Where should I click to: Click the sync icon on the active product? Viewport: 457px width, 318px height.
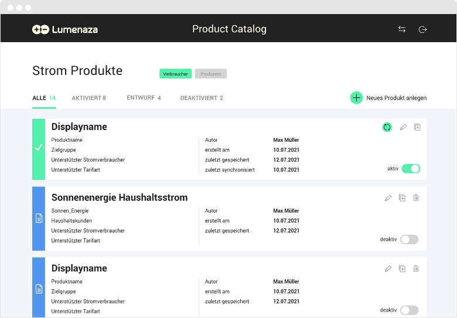(387, 127)
